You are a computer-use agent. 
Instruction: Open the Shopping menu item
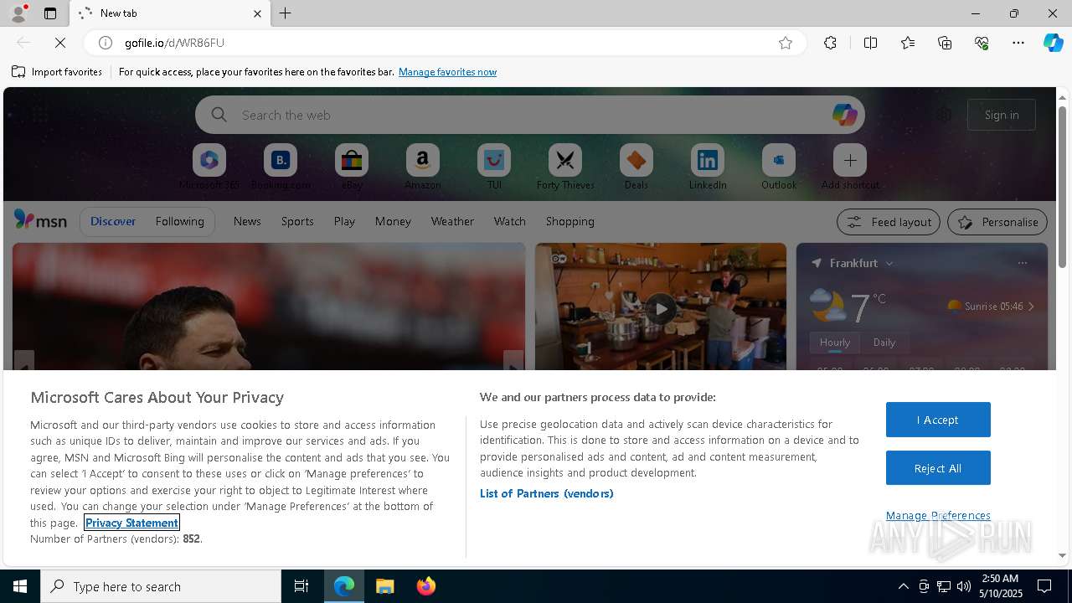tap(570, 221)
